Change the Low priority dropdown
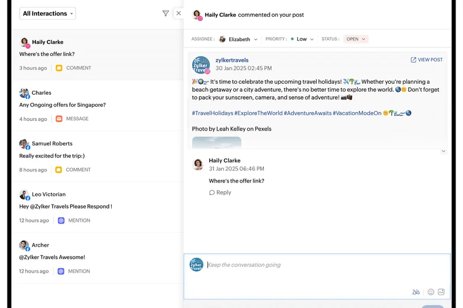 click(x=302, y=39)
